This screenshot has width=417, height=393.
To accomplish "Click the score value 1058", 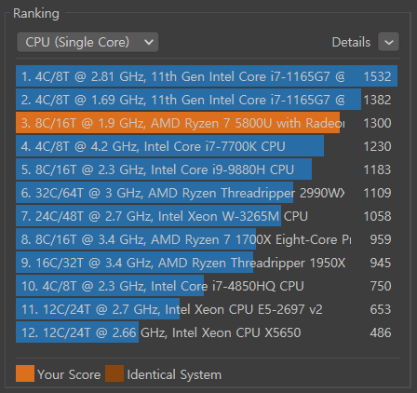I will (x=377, y=216).
